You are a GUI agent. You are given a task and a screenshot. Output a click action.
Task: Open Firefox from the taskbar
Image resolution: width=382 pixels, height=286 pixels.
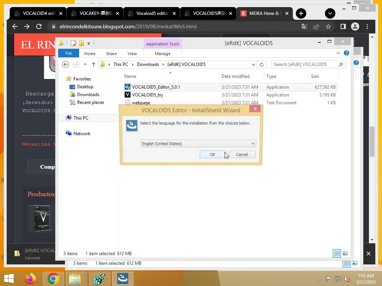click(x=30, y=279)
